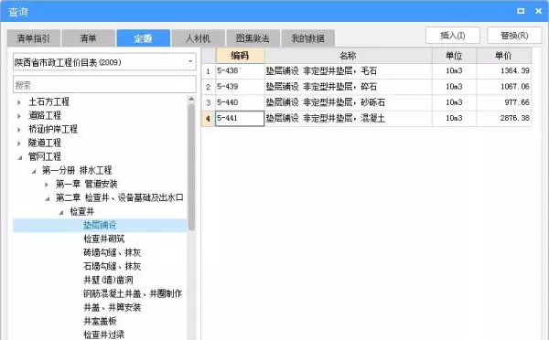The height and width of the screenshot is (340, 549).
Task: Switch to the 清单指引 tab
Action: 34,38
